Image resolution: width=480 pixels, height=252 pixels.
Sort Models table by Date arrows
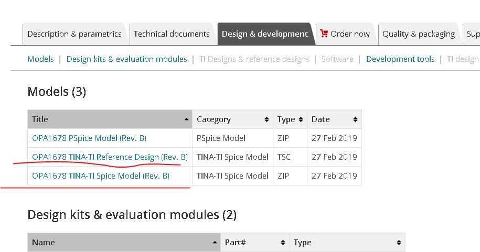(x=356, y=119)
